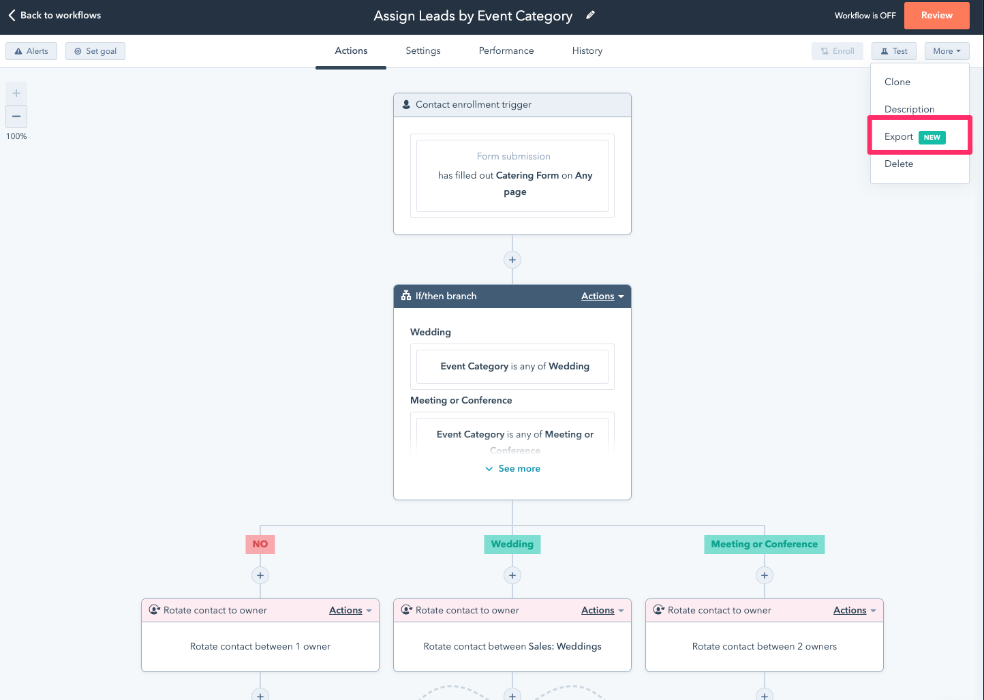Open Actions dropdown on If/then branch
The height and width of the screenshot is (700, 984).
[602, 296]
